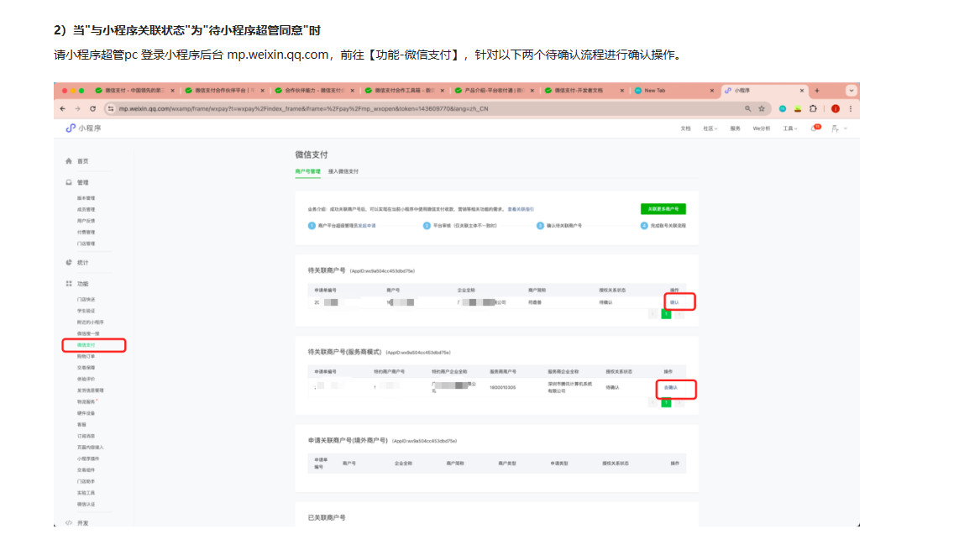Click 去确认 in 服务商模式 table row
The width and height of the screenshot is (959, 545).
(670, 388)
